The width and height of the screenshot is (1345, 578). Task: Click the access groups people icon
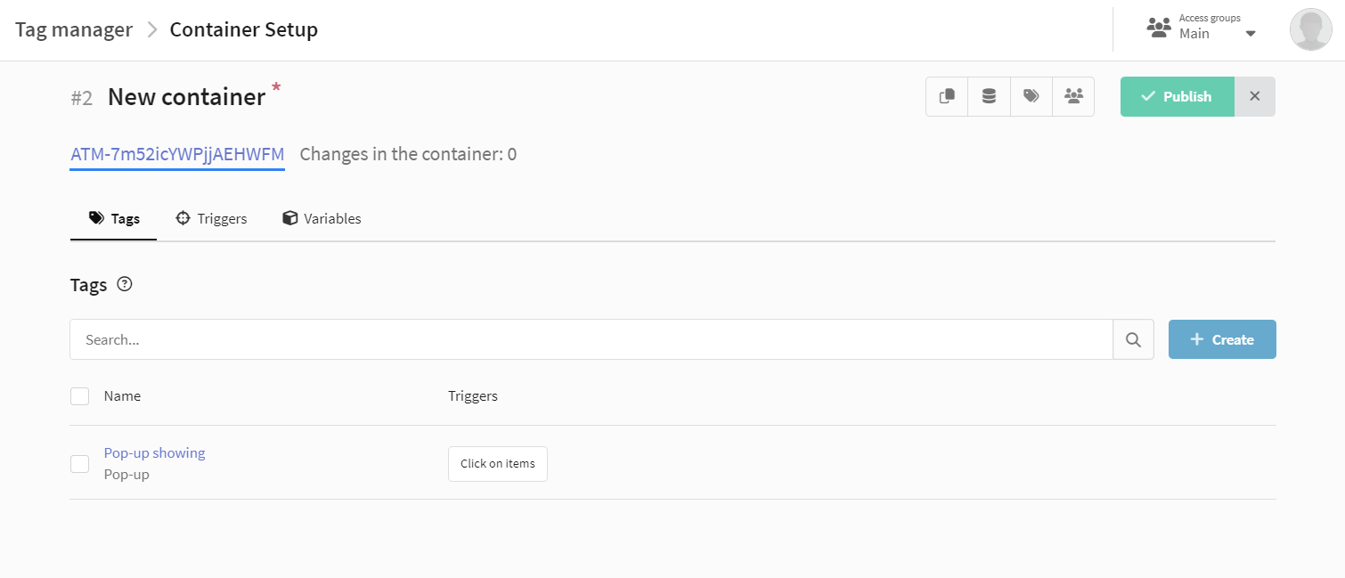click(1159, 28)
